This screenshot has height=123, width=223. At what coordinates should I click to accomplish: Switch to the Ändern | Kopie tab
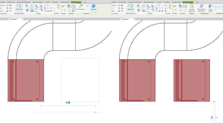(76, 2)
